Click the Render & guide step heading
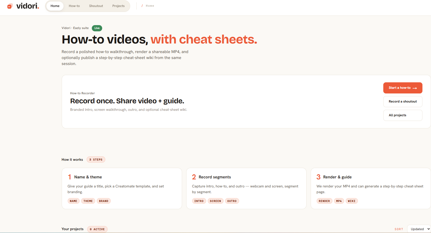Image resolution: width=431 pixels, height=233 pixels. (x=337, y=177)
